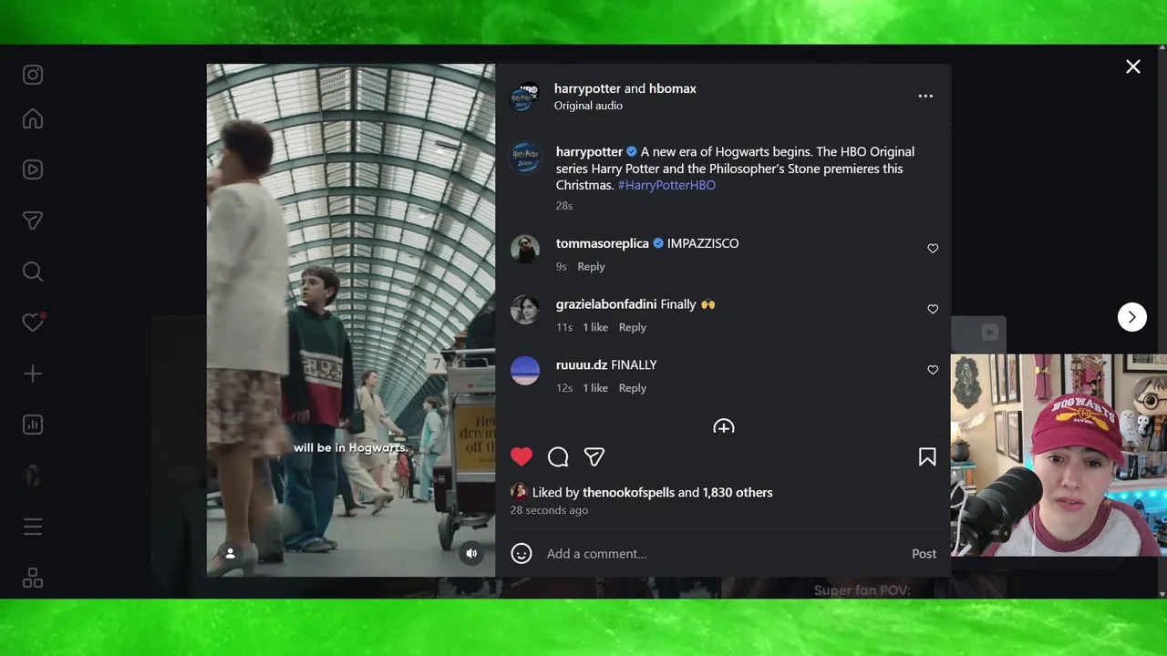Open the dashboard chart icon in sidebar
The width and height of the screenshot is (1167, 656).
click(33, 425)
